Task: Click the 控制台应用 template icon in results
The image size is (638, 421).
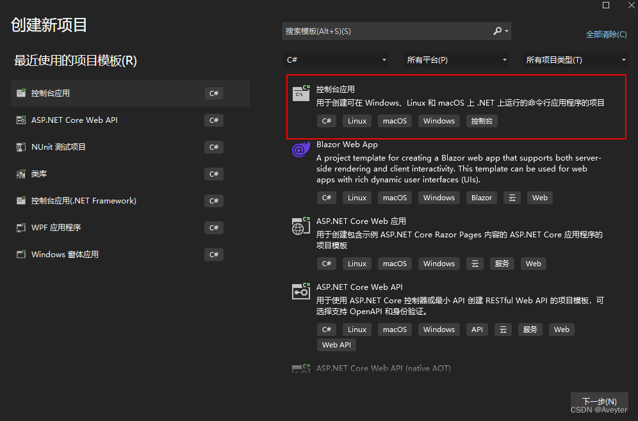Action: 301,93
